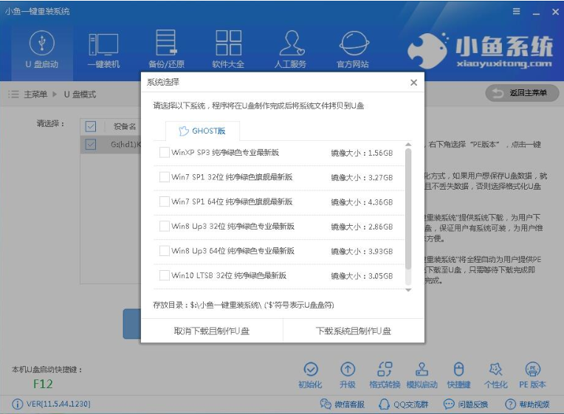The image size is (564, 414).
Task: Check Win7 SP1 32位 纯净绿色旗舰最新版
Action: pos(165,177)
